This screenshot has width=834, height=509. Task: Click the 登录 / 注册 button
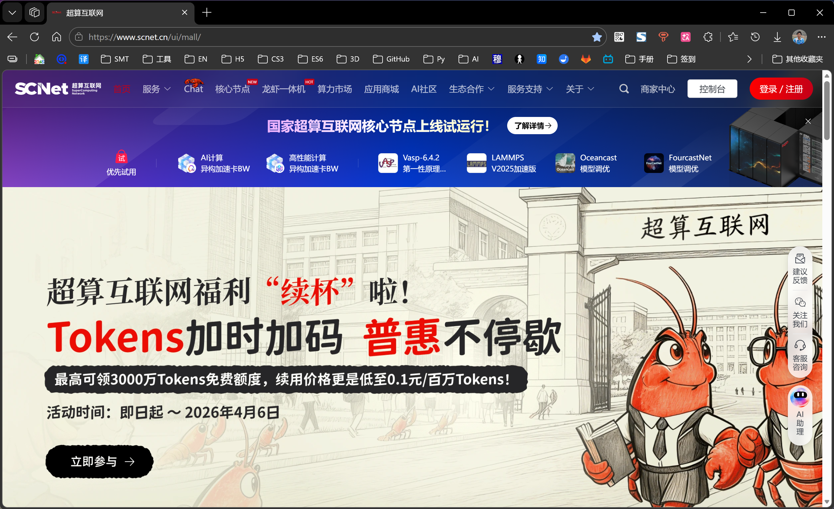click(x=780, y=89)
